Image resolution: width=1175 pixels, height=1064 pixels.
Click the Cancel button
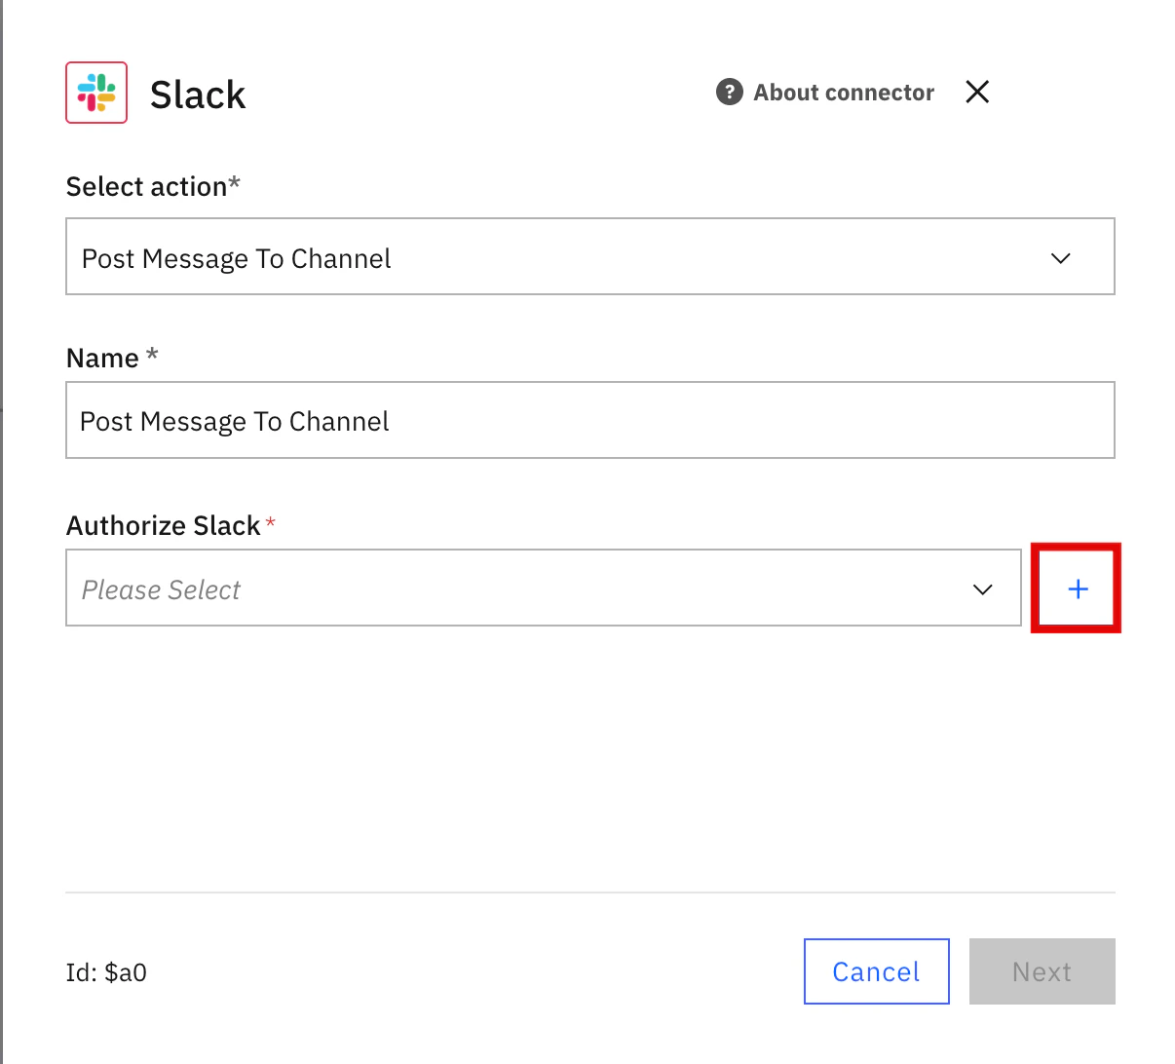tap(877, 971)
